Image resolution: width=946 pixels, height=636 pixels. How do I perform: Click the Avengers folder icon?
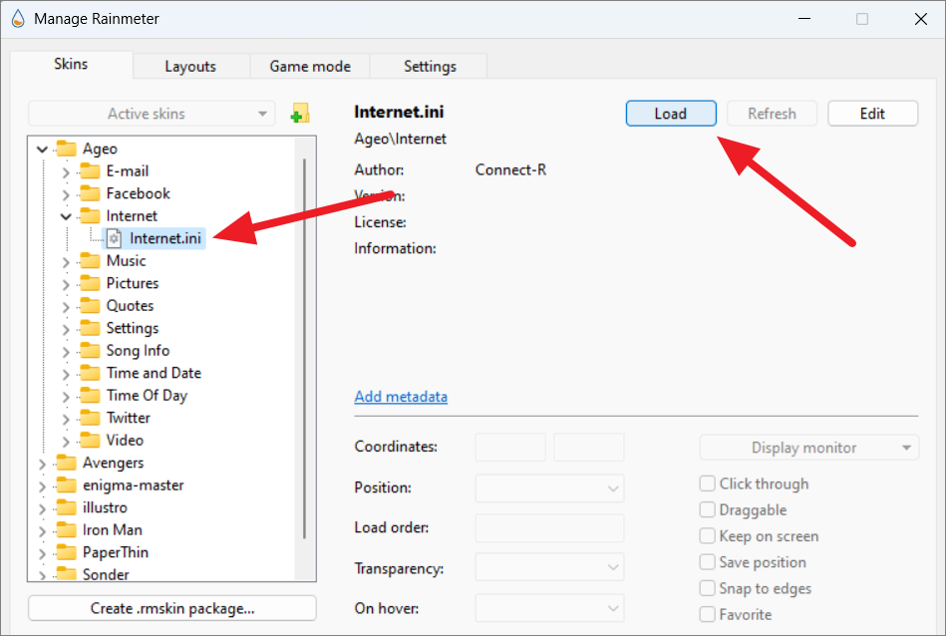tap(67, 463)
